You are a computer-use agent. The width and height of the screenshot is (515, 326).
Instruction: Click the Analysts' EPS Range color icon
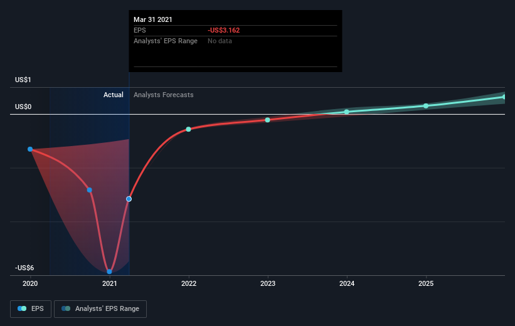click(x=66, y=308)
